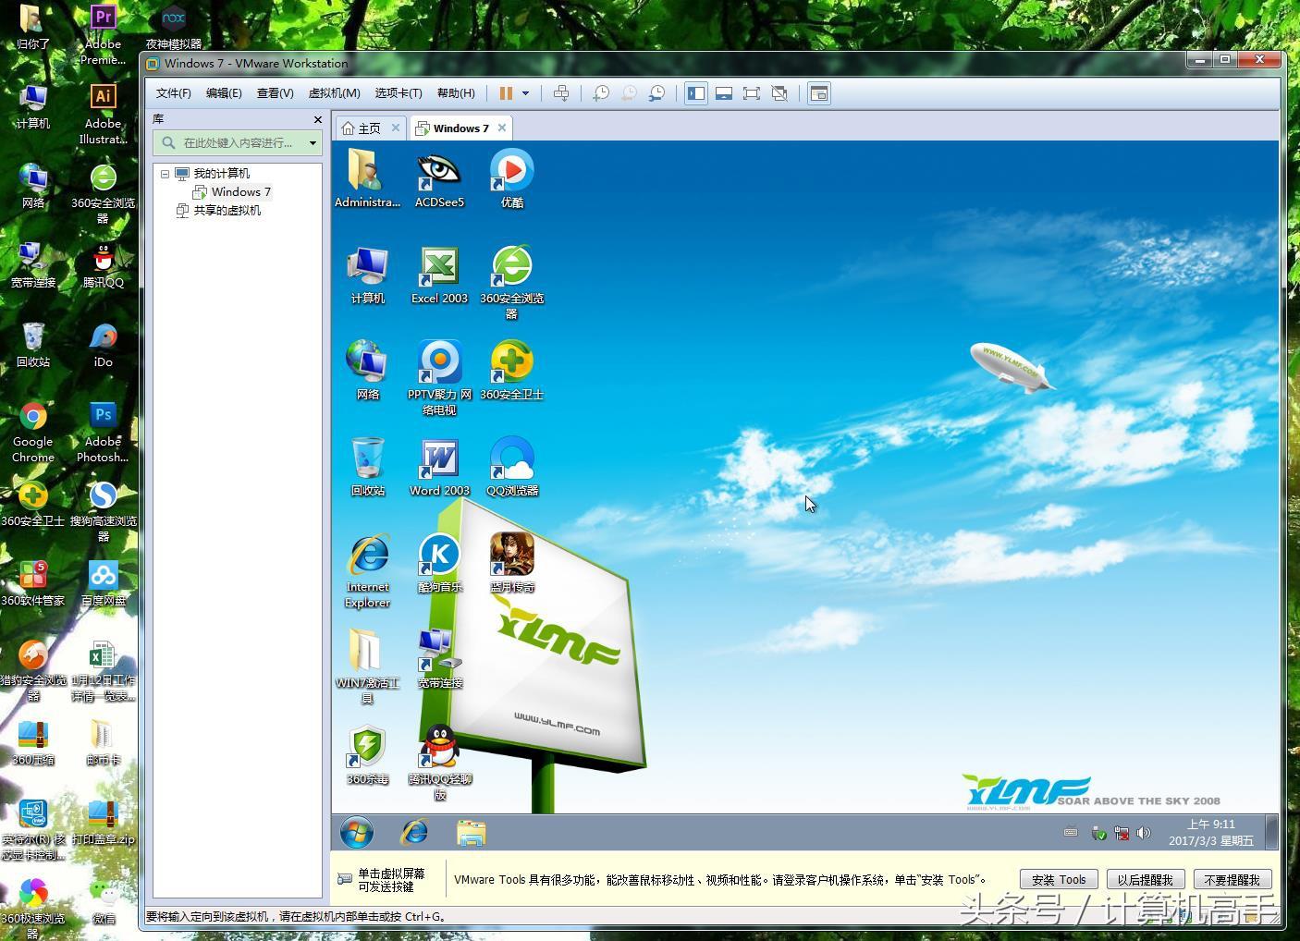Click the guest on-screen keyboard tray icon
Viewport: 1300px width, 941px height.
click(1071, 832)
